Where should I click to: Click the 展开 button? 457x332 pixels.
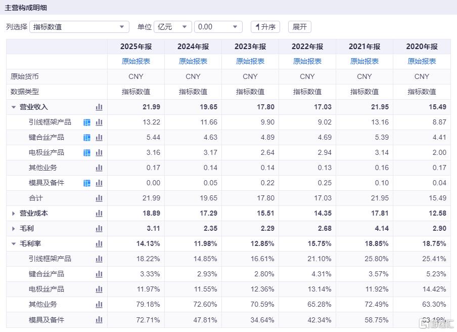click(300, 27)
